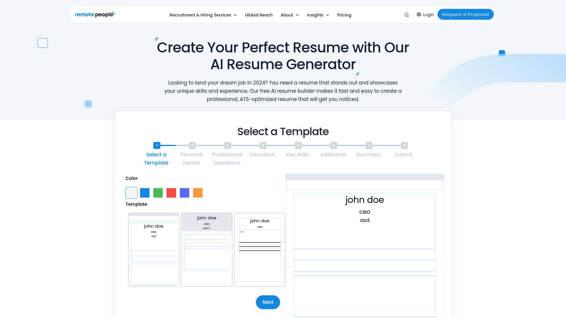
Task: Select the red color option
Action: (x=171, y=193)
